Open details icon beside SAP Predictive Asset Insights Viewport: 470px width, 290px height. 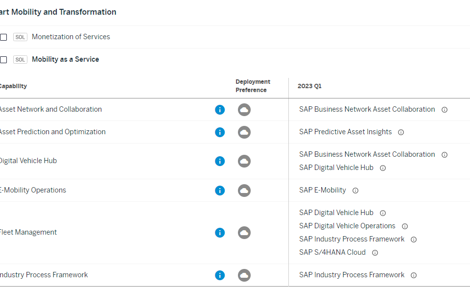(x=401, y=132)
